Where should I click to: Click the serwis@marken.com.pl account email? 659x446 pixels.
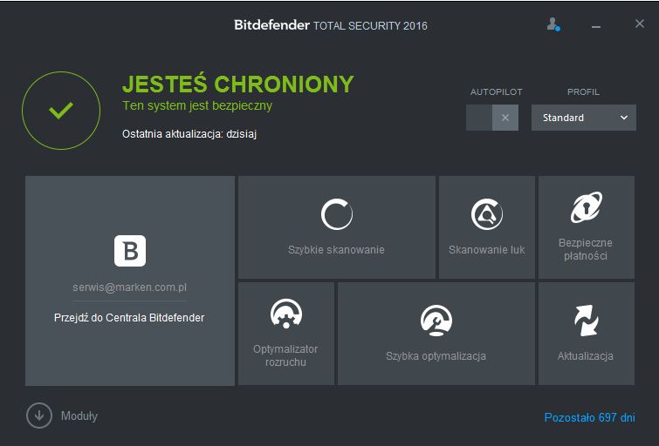tap(129, 287)
